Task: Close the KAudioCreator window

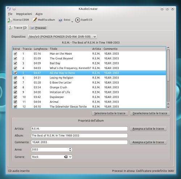Action: 173,9
